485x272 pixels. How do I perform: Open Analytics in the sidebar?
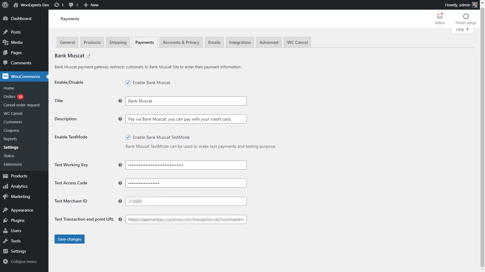point(24,186)
